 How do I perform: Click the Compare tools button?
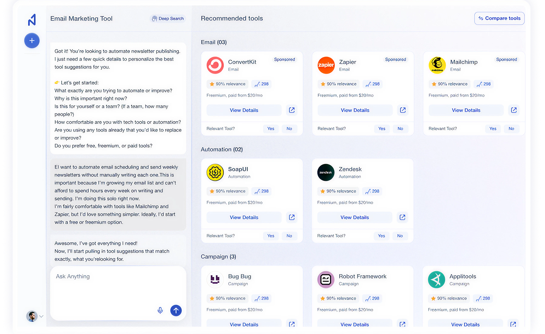[499, 18]
